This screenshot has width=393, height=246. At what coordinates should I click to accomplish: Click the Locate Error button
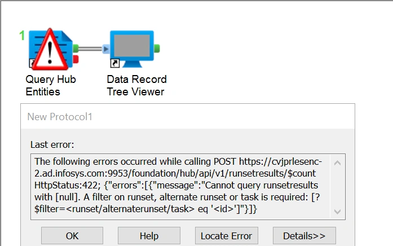pyautogui.click(x=226, y=236)
